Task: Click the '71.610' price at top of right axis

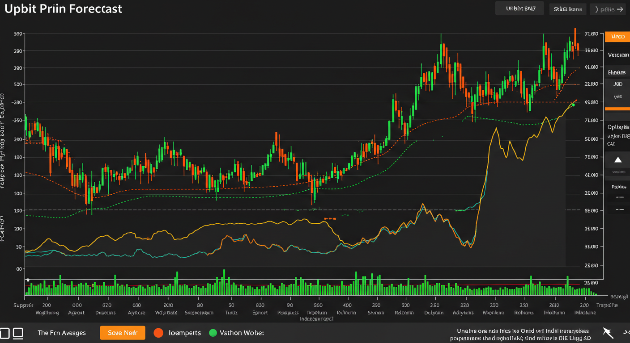Action: (x=591, y=34)
